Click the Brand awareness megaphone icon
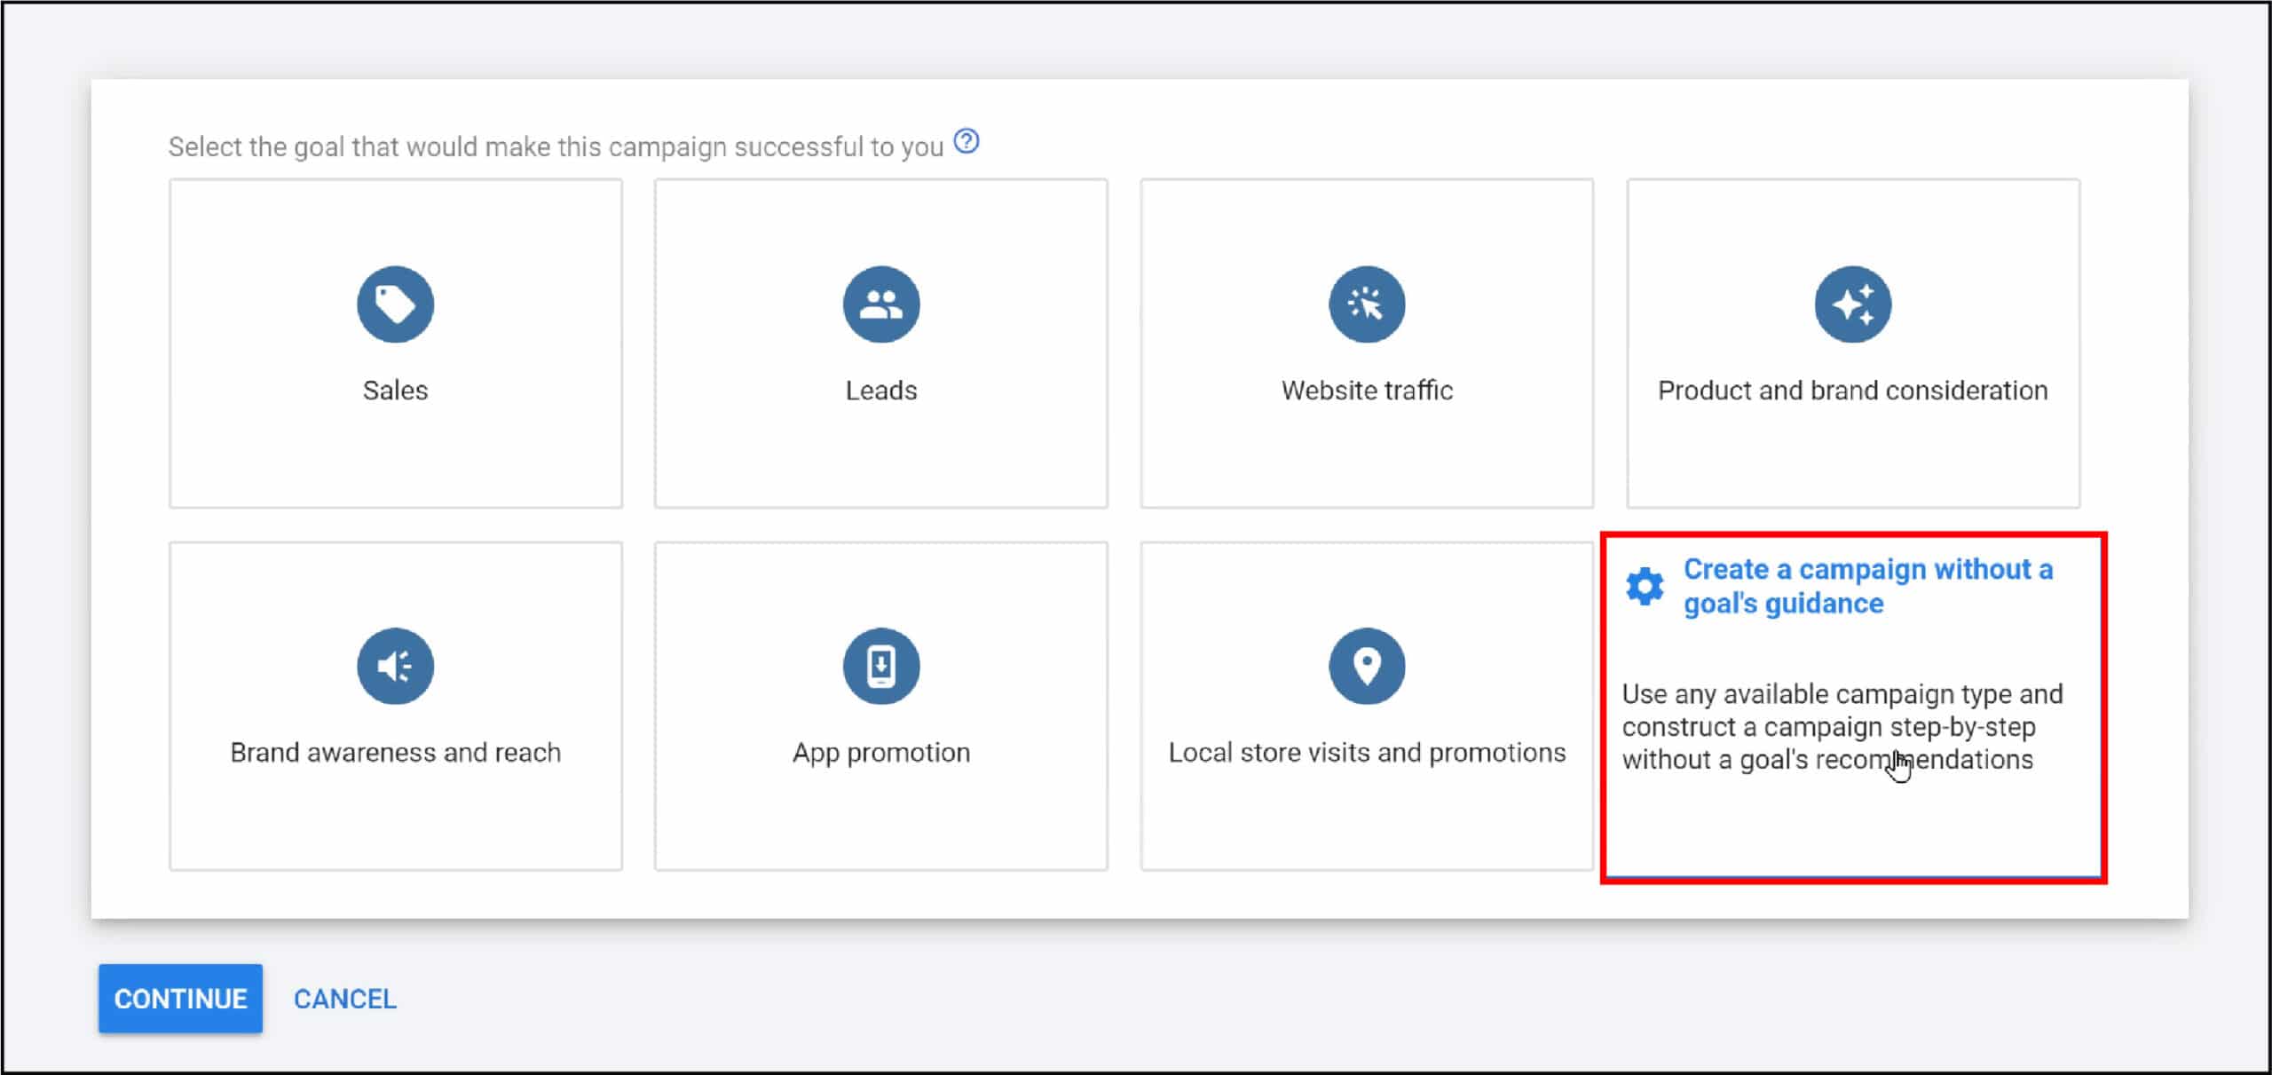2272x1075 pixels. [x=395, y=666]
